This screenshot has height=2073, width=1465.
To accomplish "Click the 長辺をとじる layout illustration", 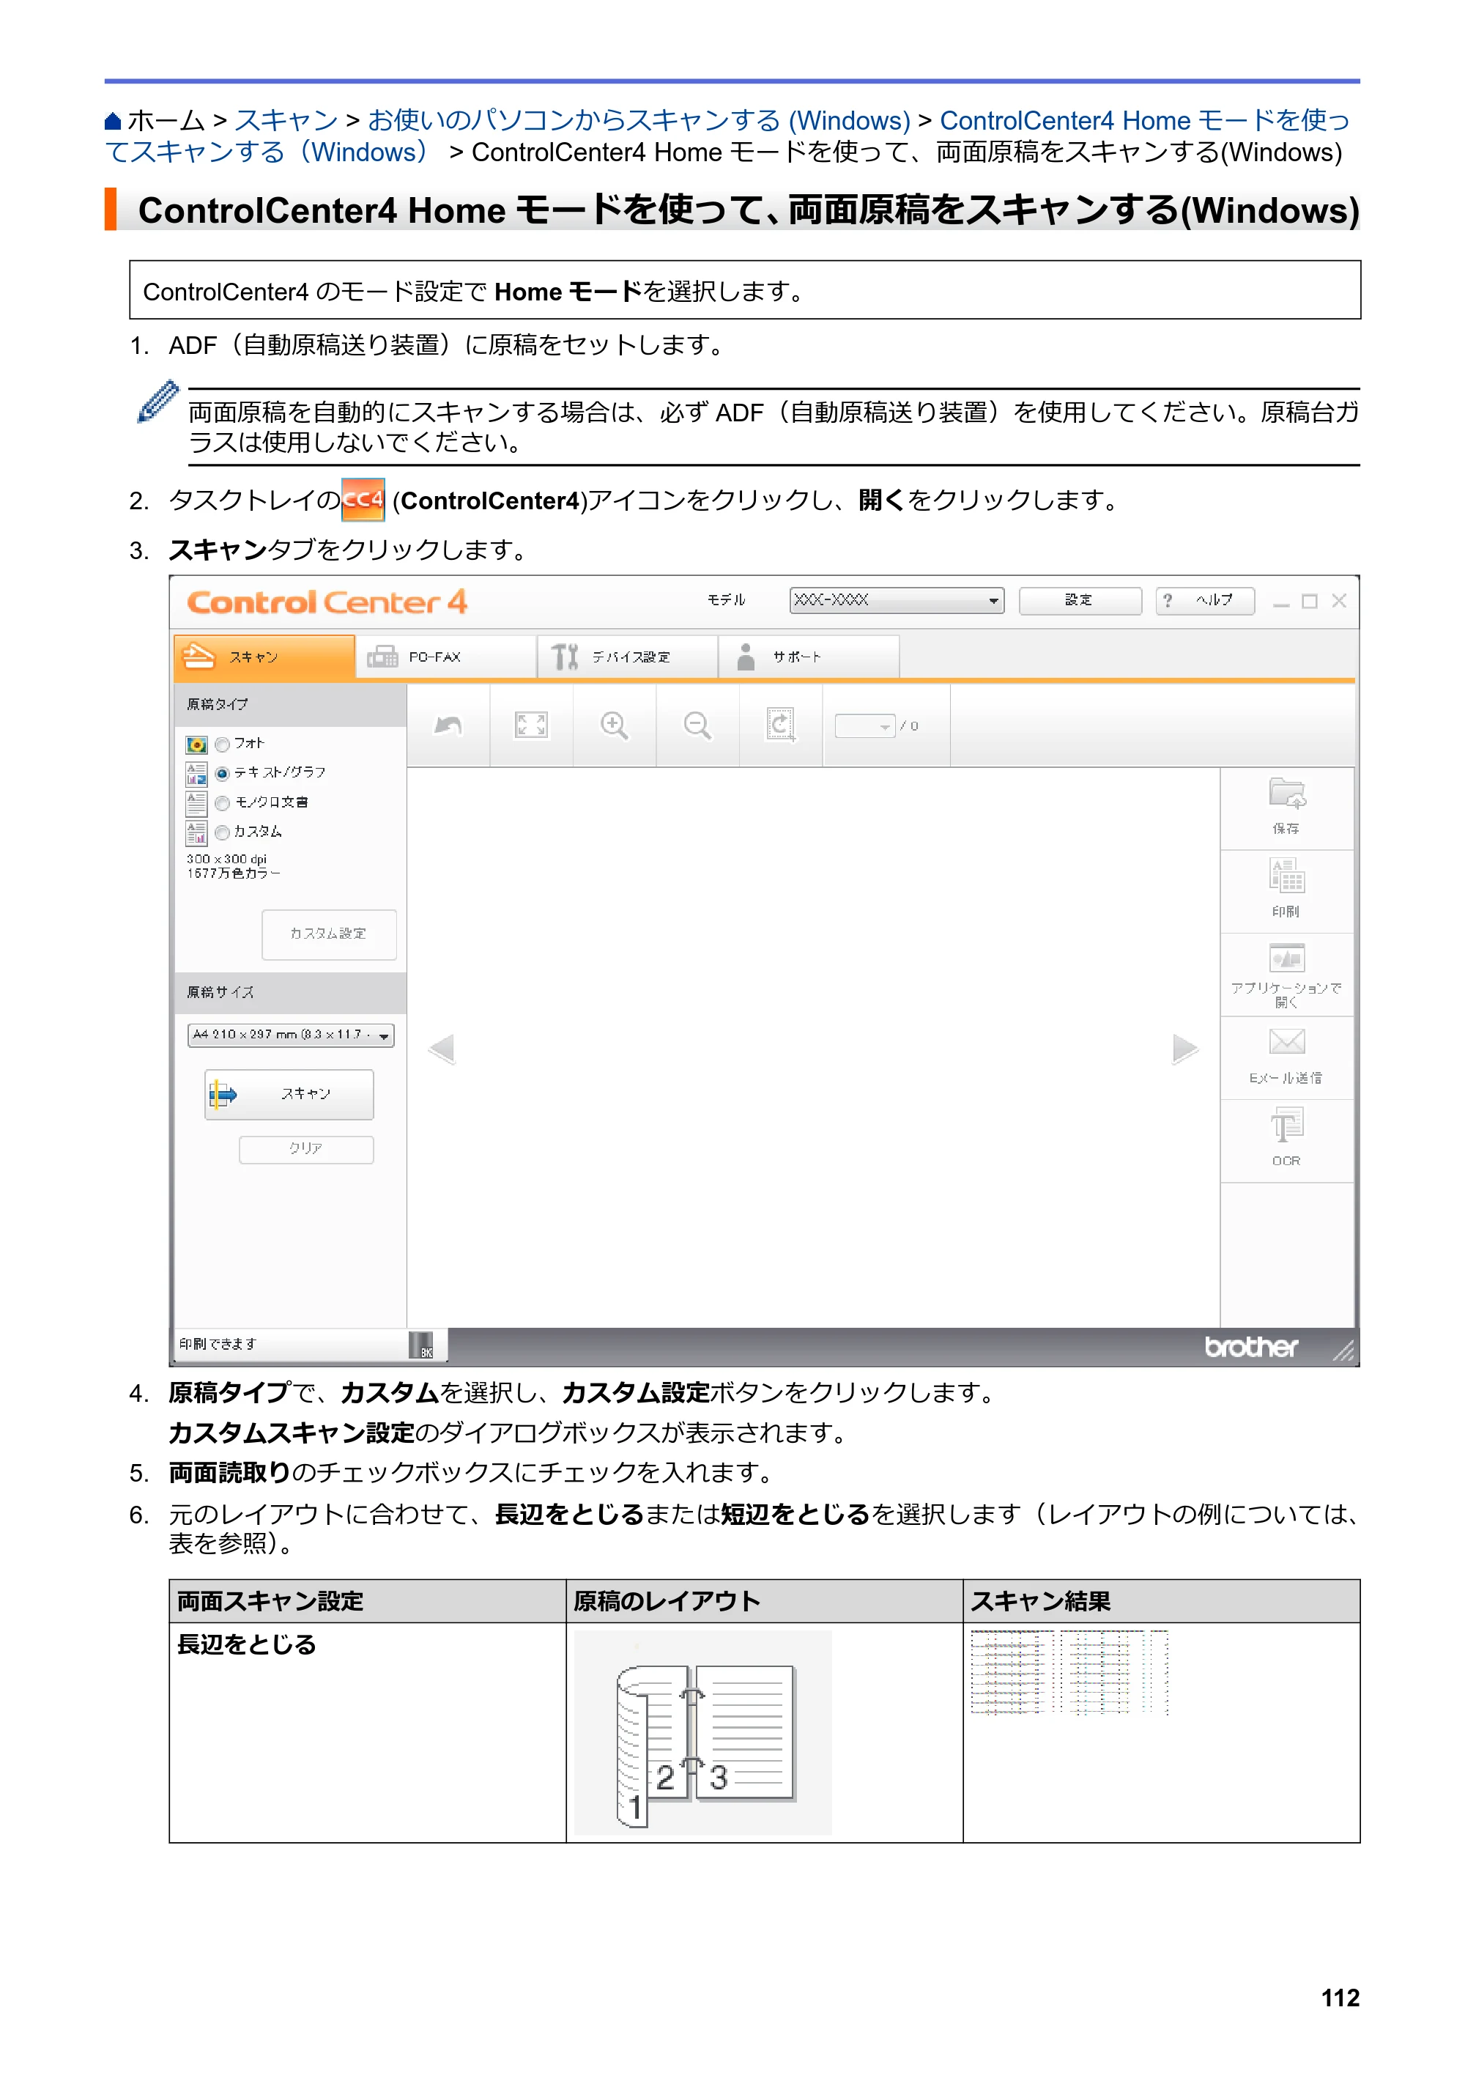I will click(x=703, y=1732).
